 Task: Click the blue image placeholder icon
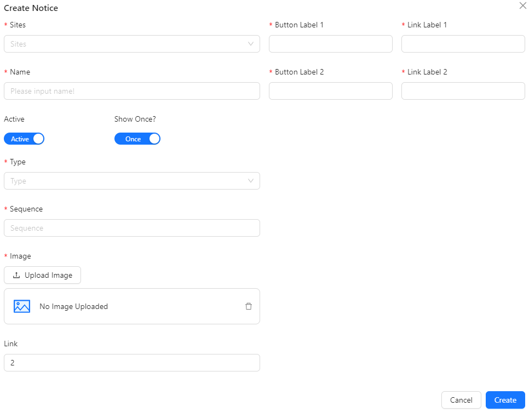click(21, 306)
